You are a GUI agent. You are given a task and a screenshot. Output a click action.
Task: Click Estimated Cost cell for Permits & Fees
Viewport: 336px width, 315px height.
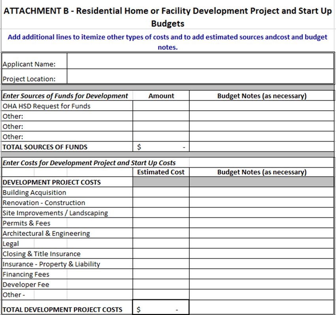pos(161,223)
